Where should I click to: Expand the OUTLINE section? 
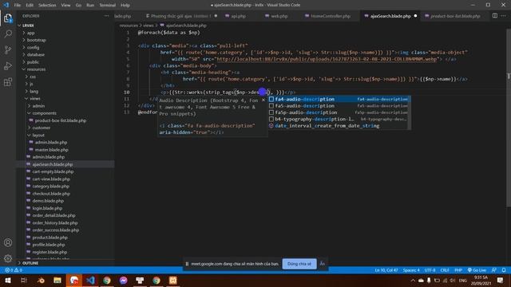click(x=30, y=263)
